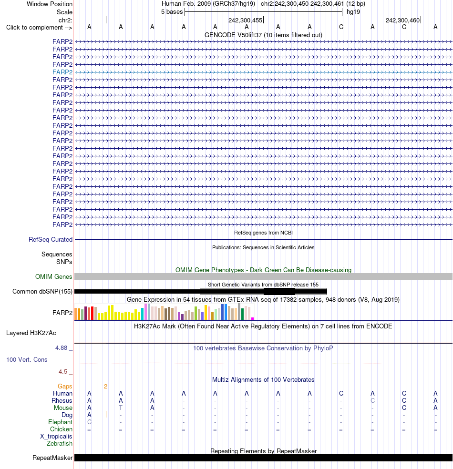The height and width of the screenshot is (469, 453).
Task: Click the Window Position label
Action: [50, 4]
